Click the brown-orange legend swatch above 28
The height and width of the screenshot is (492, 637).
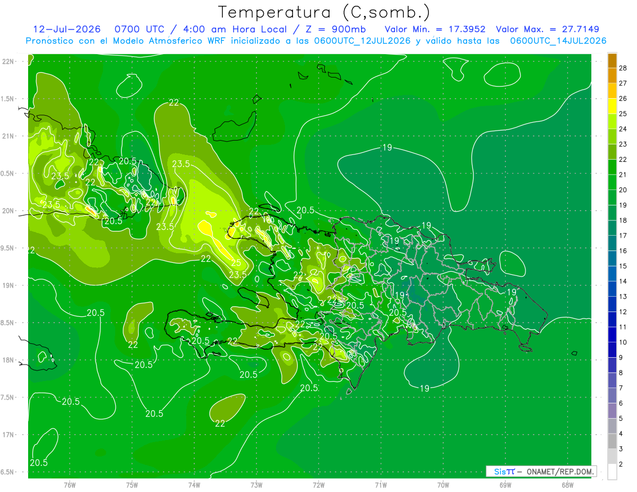612,61
